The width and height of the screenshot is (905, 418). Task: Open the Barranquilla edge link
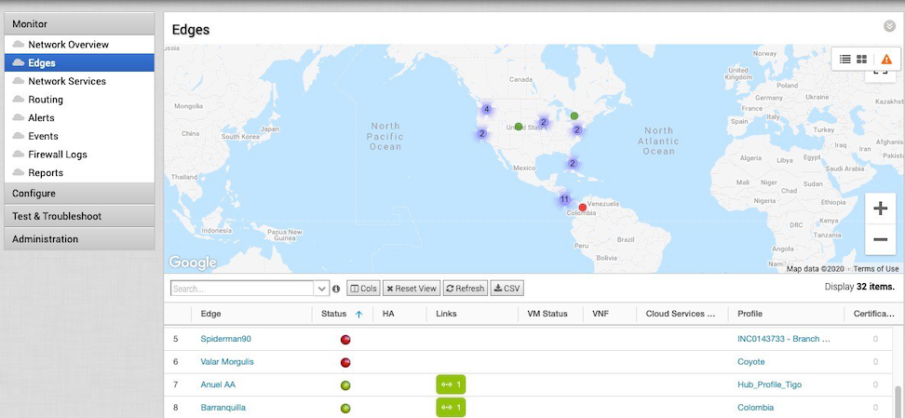point(223,408)
